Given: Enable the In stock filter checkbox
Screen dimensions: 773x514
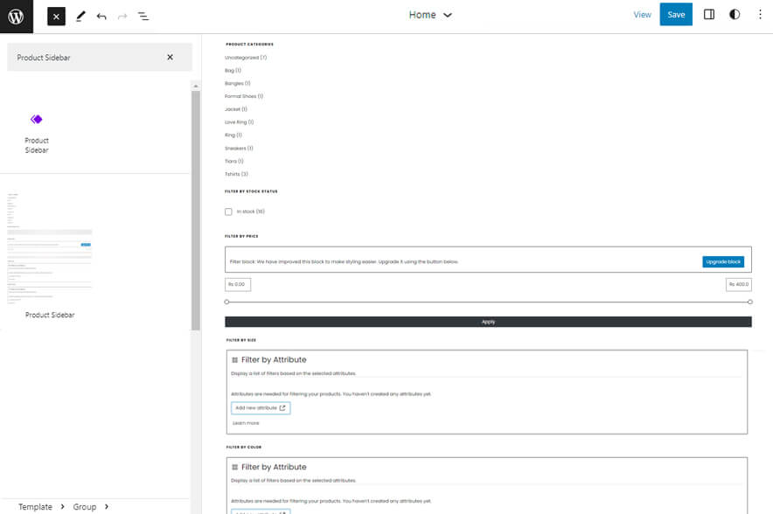Looking at the screenshot, I should [228, 211].
